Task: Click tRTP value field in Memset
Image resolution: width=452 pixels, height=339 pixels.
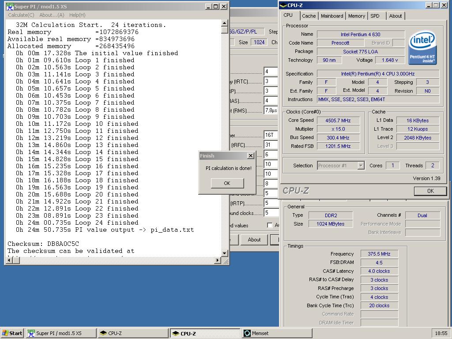Action: [271, 203]
